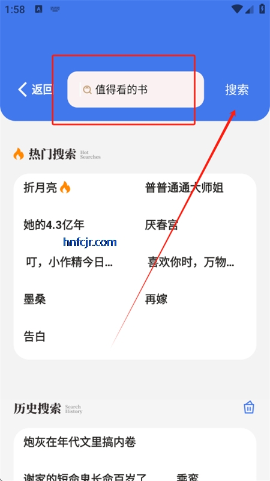270x481 pixels.
Task: Tap the flame icon beside 热门搜索 heading
Action: 19,154
